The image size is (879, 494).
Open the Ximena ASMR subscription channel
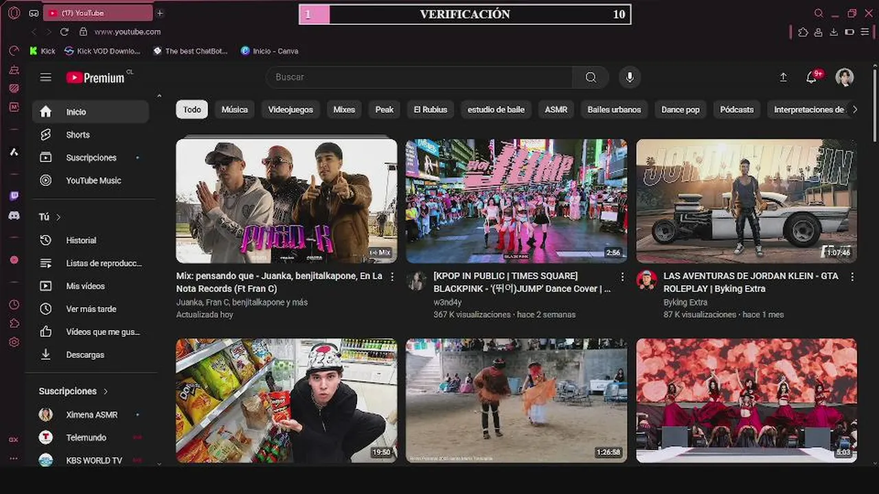(x=91, y=414)
